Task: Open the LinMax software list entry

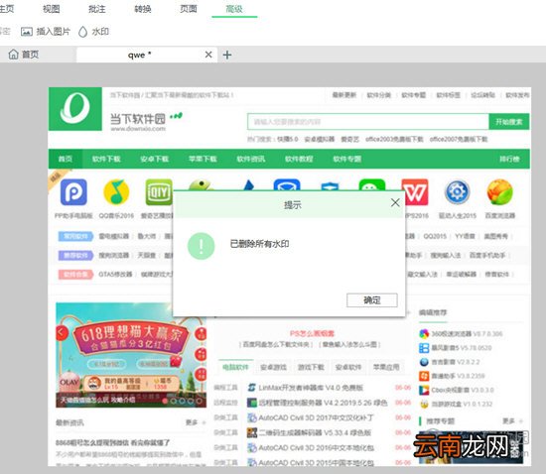Action: (x=311, y=388)
